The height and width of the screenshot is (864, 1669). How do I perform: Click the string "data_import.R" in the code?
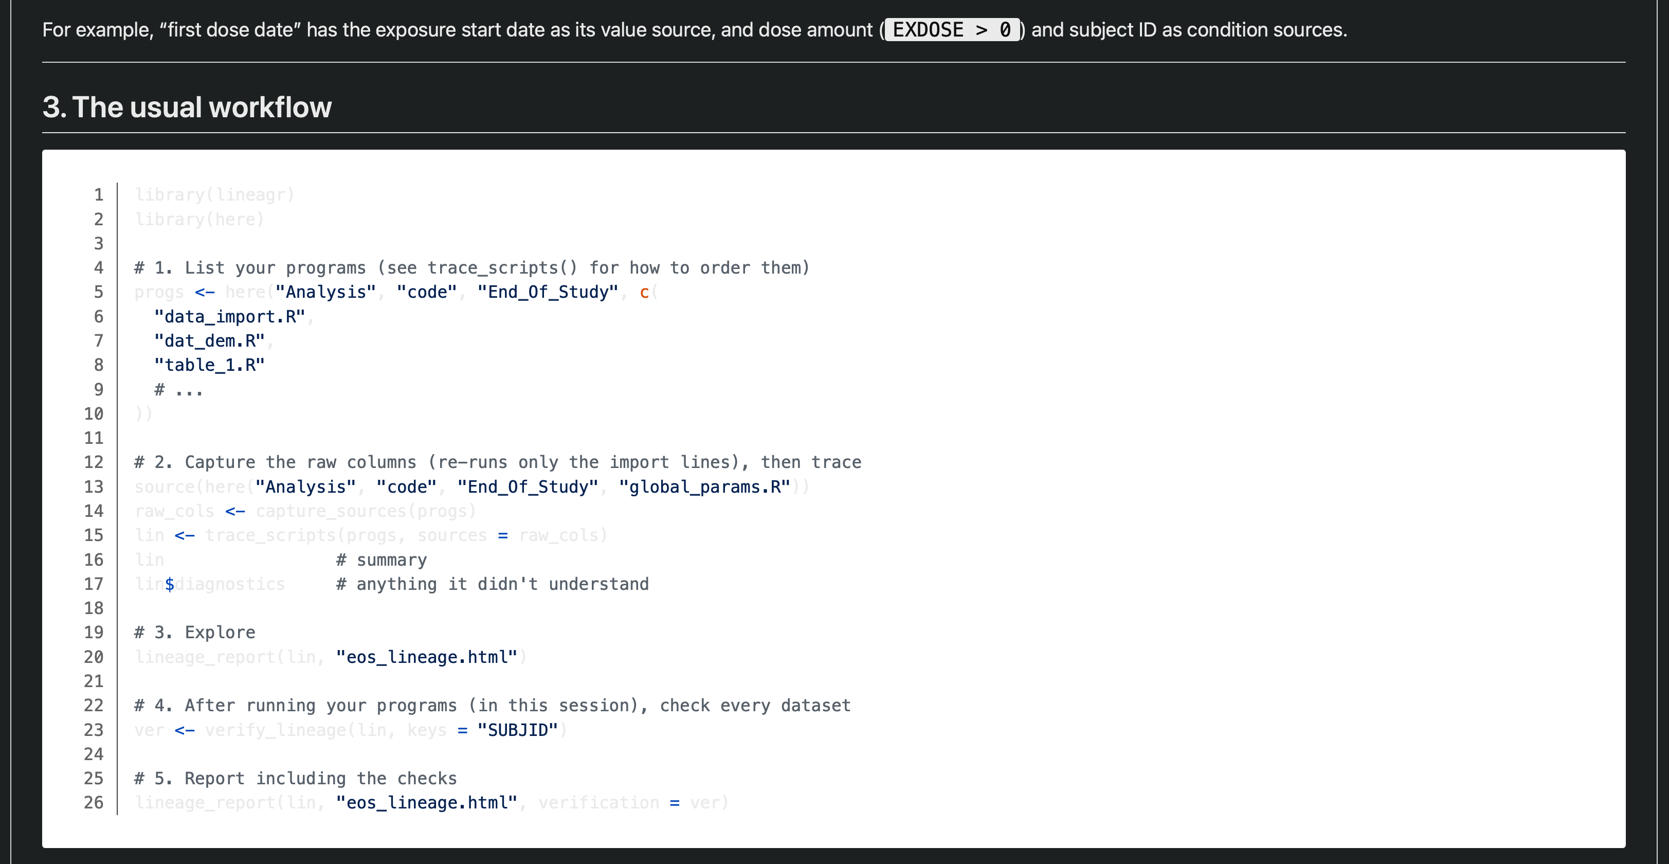[229, 316]
